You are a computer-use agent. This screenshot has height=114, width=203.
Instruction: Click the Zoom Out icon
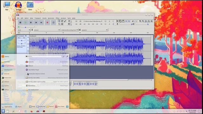click(143, 21)
